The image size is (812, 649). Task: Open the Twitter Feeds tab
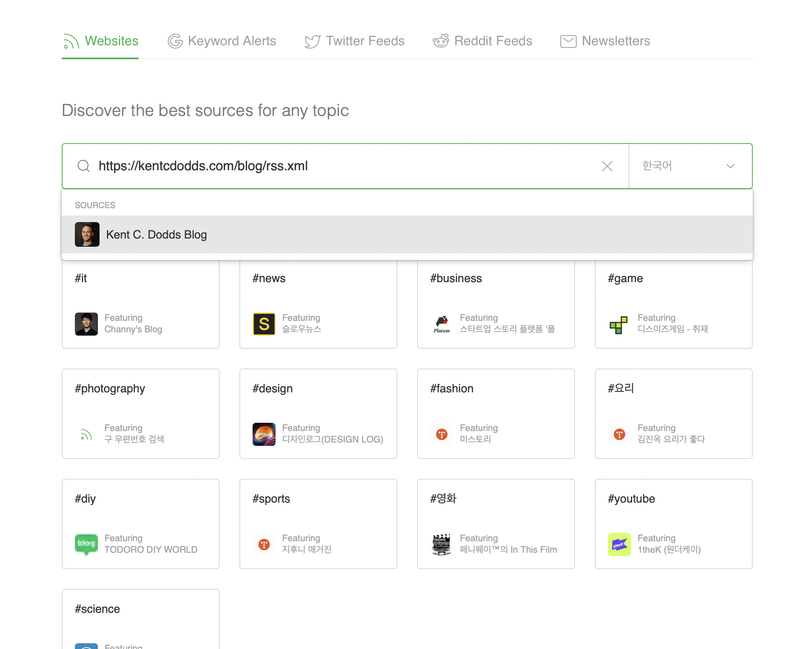(355, 41)
